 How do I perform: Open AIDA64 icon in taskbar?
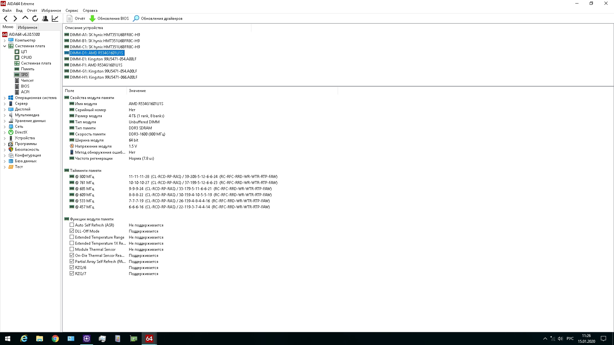point(149,339)
